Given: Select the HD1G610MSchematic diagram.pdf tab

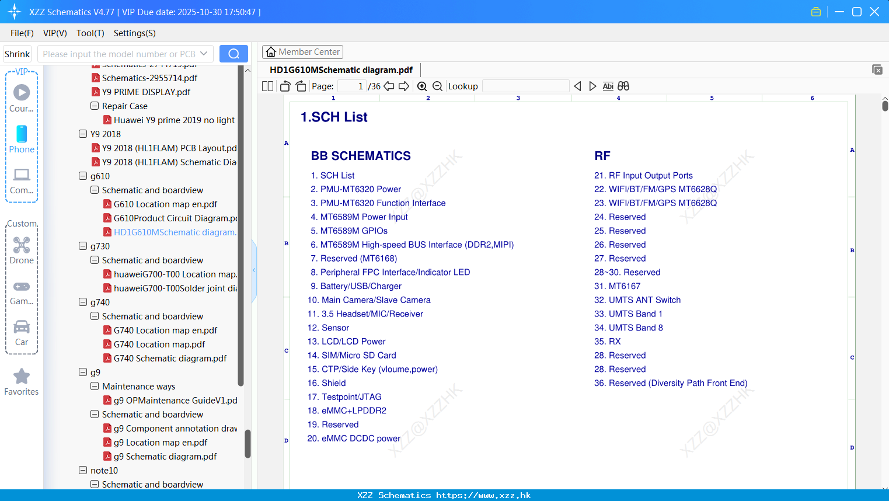Looking at the screenshot, I should tap(341, 70).
